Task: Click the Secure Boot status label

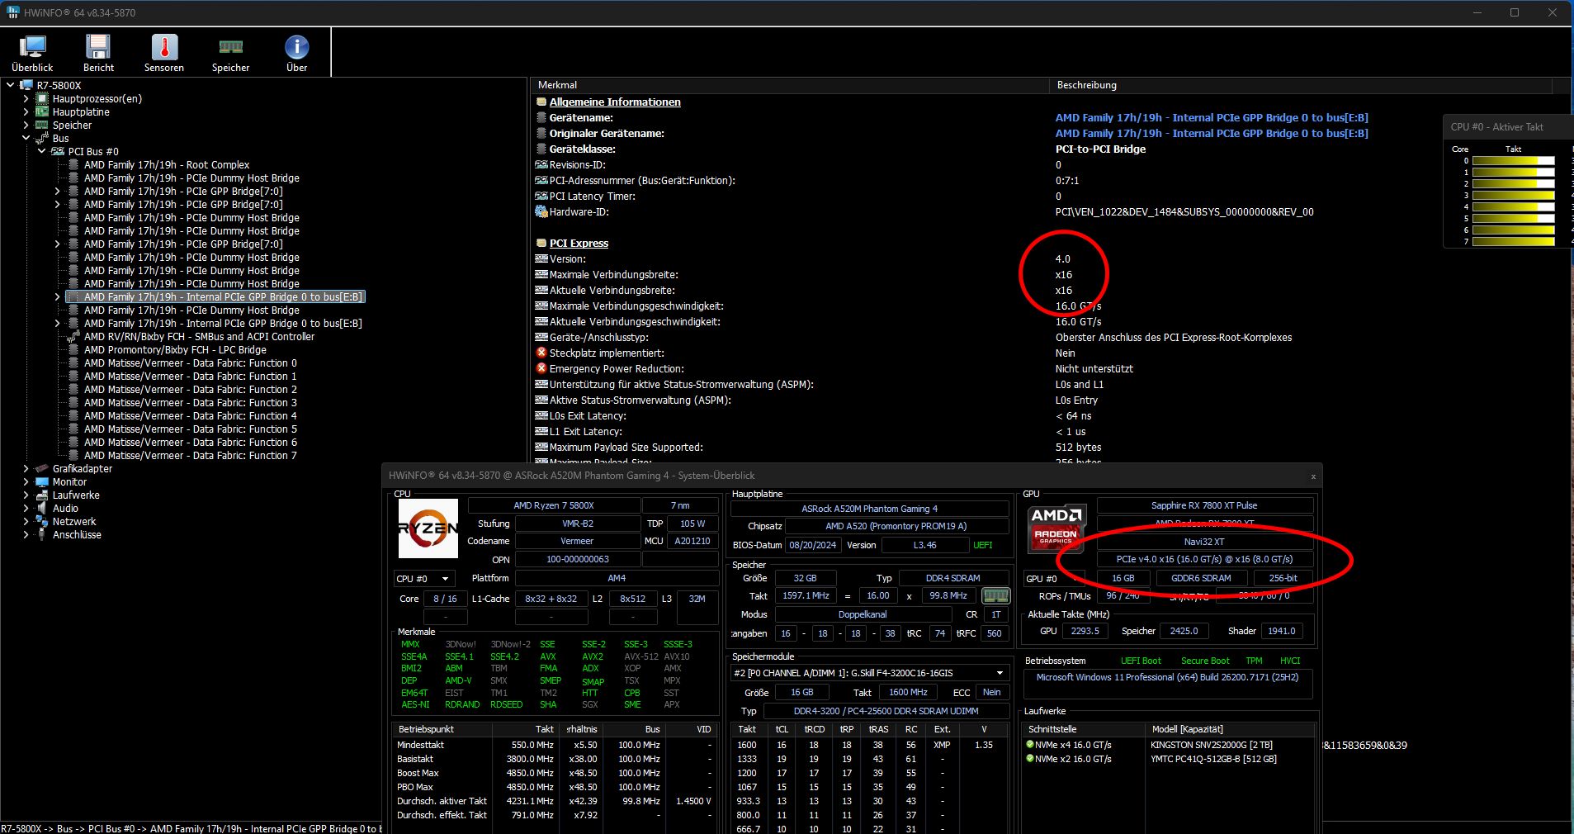Action: point(1205,661)
